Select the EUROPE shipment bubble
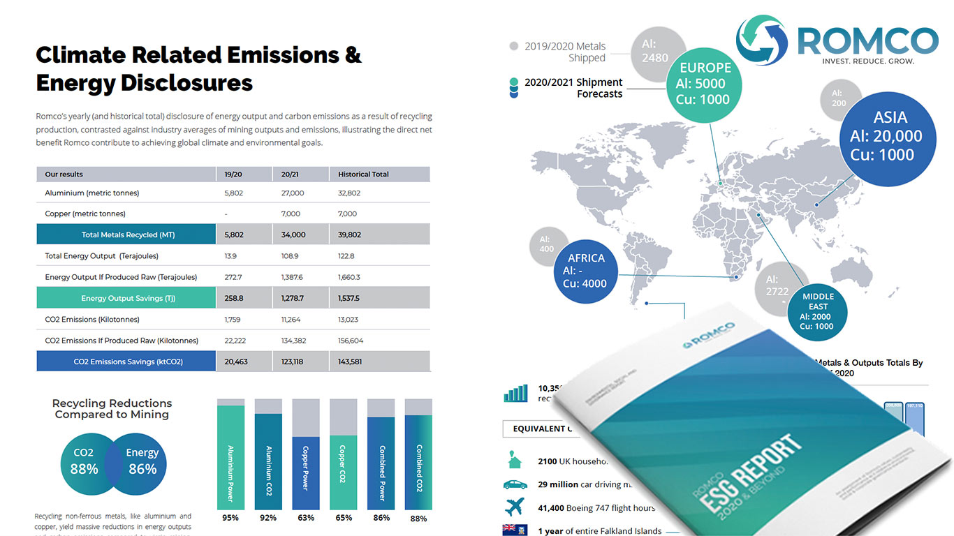 (704, 84)
